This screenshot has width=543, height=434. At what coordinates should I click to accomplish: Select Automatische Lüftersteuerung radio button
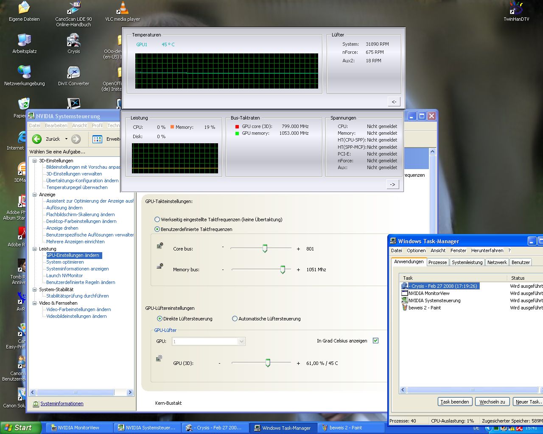[x=235, y=319]
